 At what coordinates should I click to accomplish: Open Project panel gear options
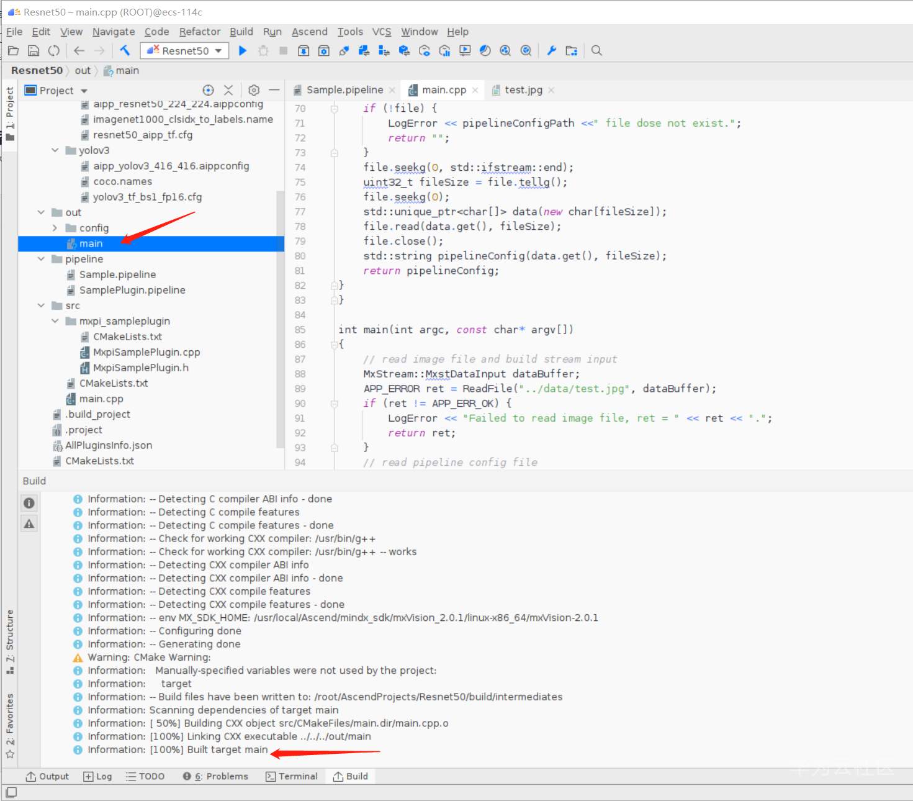tap(254, 90)
